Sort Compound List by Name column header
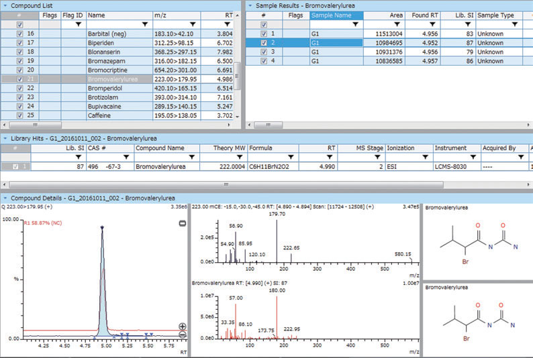 (x=119, y=15)
